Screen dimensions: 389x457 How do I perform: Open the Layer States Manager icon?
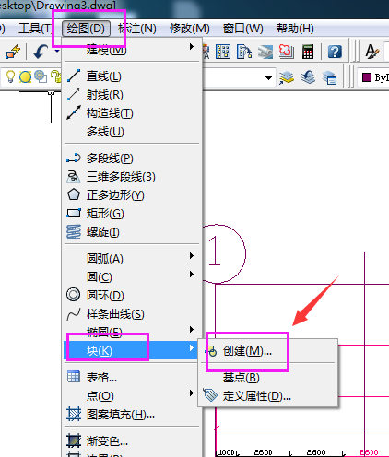point(329,77)
